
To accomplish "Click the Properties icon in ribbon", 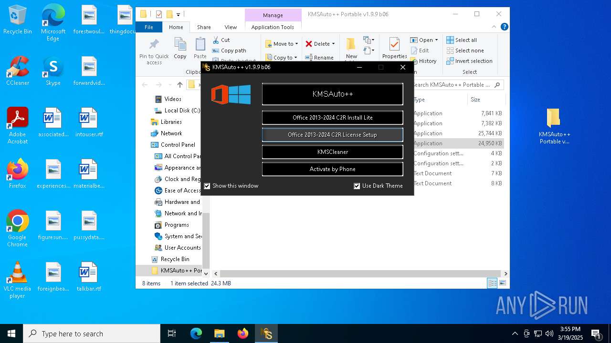I will (x=394, y=49).
